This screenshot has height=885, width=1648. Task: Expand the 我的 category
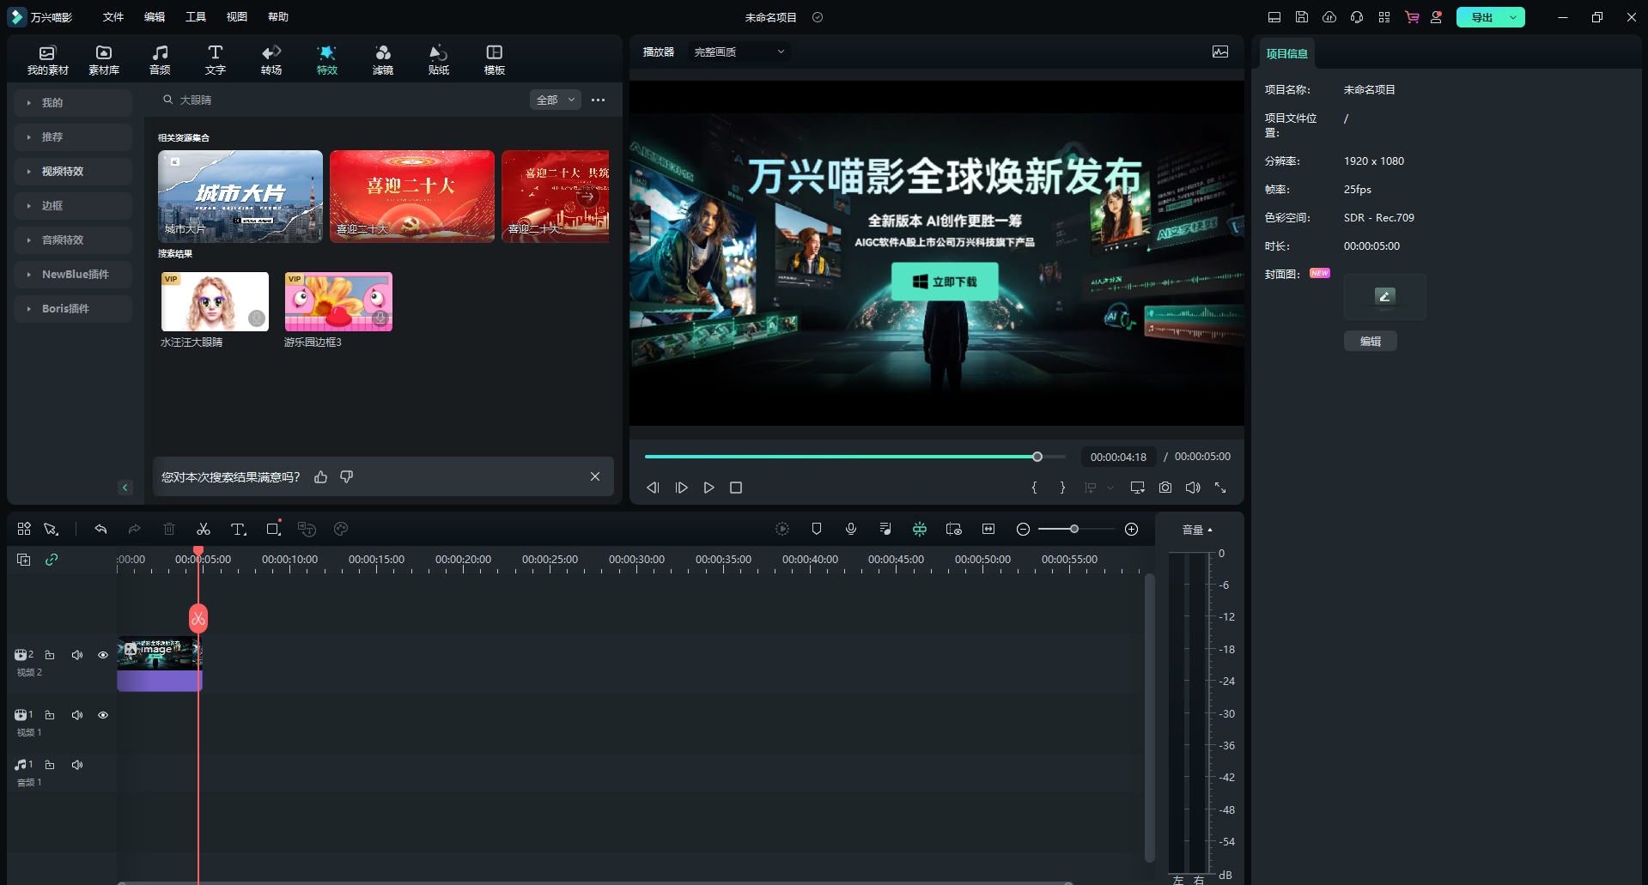(x=73, y=103)
